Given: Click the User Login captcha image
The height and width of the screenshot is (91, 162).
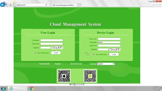Looking at the screenshot, I should 57,48.
